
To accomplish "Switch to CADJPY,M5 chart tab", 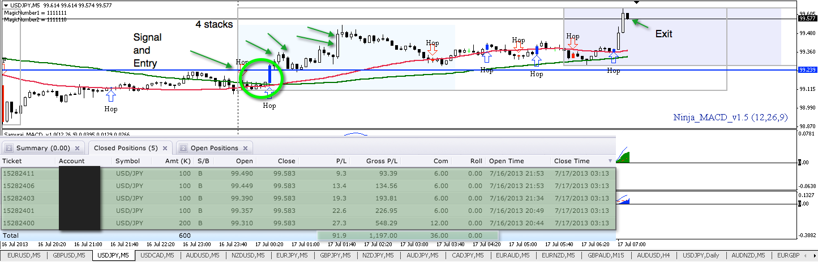I will point(468,256).
